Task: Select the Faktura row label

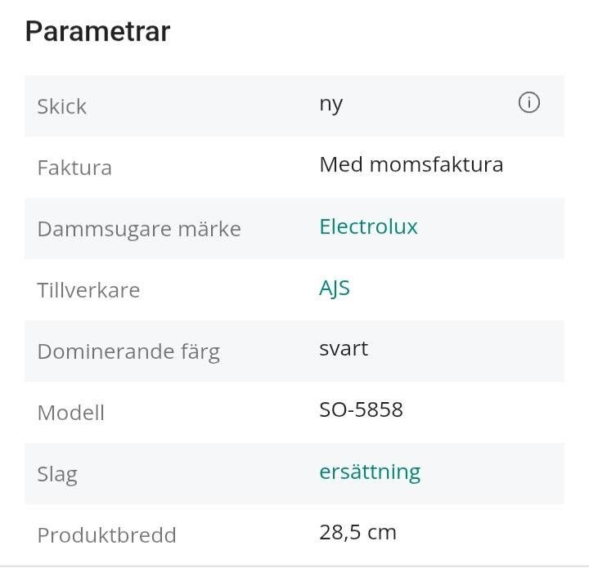Action: point(74,168)
